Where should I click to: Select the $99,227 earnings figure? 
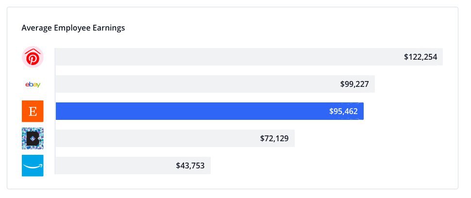354,84
